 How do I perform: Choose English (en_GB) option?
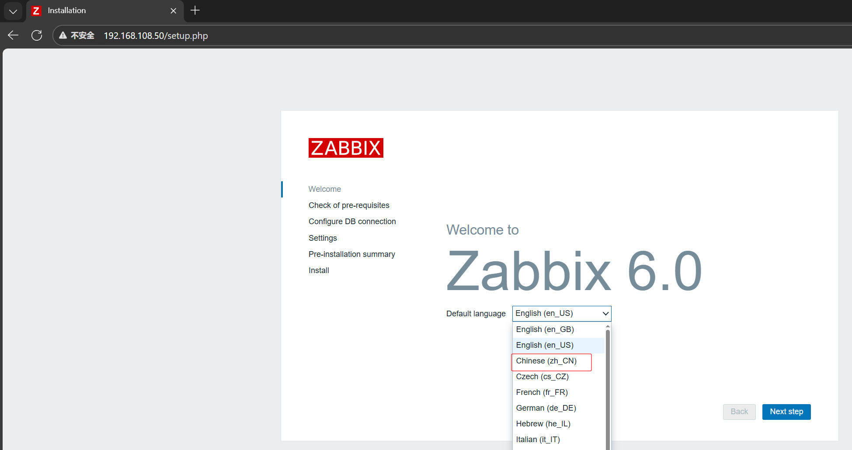point(559,329)
